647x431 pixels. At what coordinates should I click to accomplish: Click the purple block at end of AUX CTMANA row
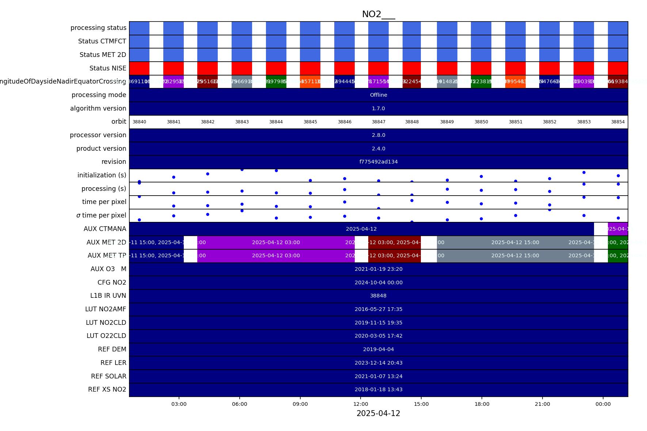tap(618, 229)
